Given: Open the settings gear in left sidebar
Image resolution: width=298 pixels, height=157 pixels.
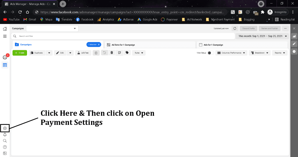Looking at the screenshot, I should click(5, 128).
